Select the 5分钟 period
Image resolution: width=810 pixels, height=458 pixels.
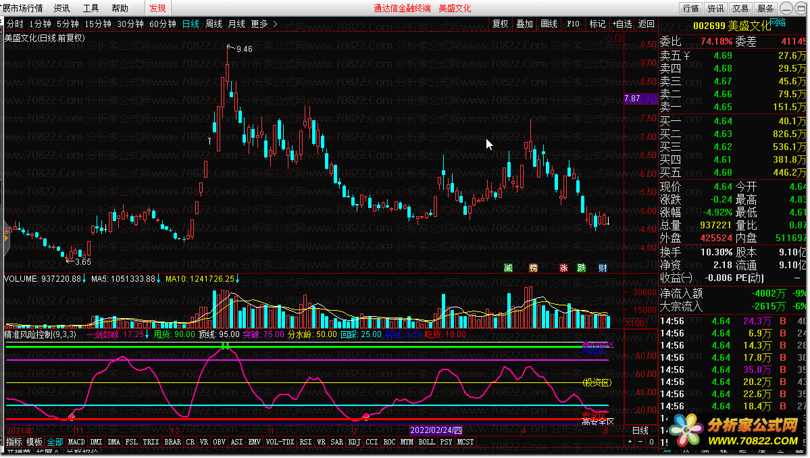(68, 24)
